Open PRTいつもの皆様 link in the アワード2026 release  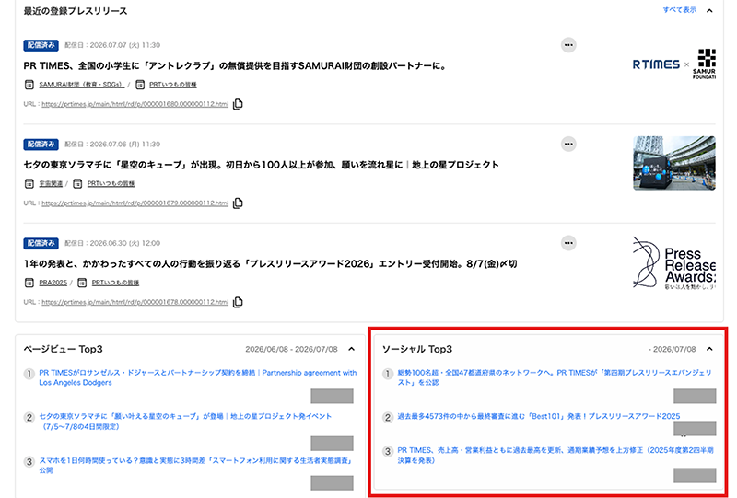pyautogui.click(x=115, y=283)
